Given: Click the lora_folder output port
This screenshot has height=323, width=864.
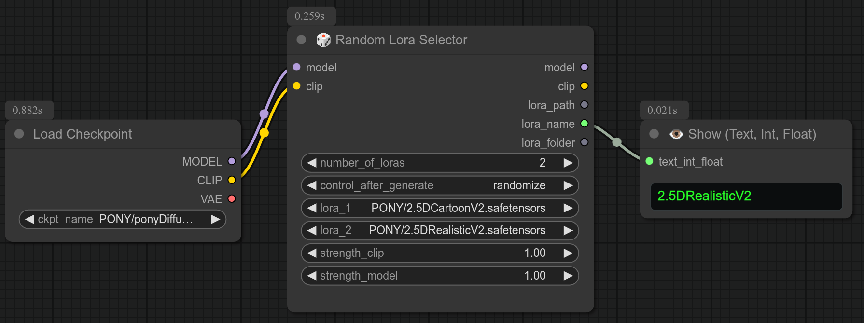Looking at the screenshot, I should [584, 142].
